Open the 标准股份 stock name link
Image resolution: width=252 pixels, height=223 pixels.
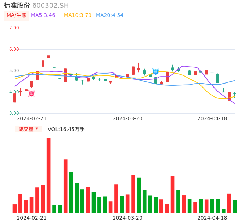(x=17, y=6)
